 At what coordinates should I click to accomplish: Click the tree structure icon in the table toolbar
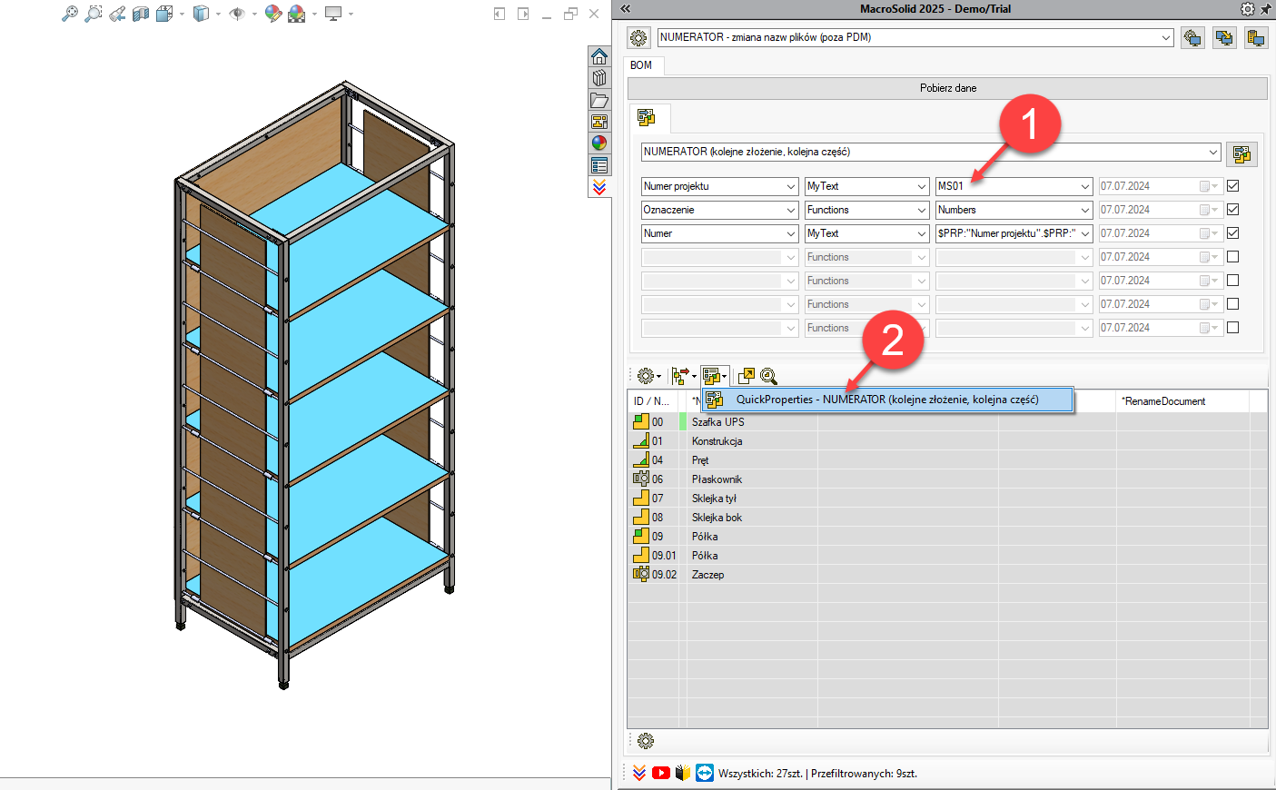[x=683, y=376]
